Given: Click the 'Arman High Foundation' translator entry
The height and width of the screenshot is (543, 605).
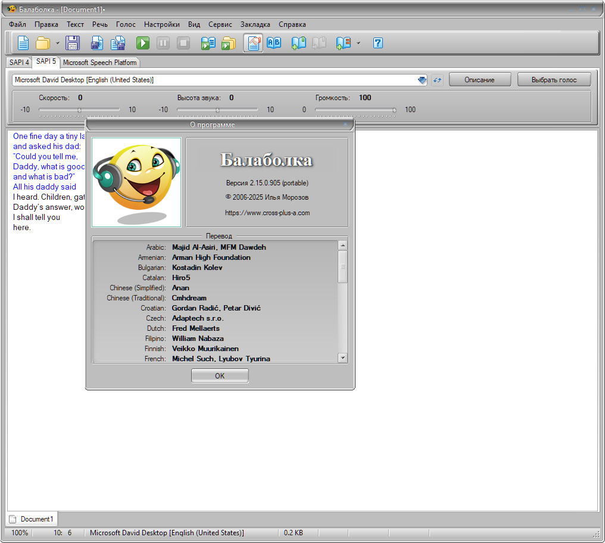Looking at the screenshot, I should (211, 257).
